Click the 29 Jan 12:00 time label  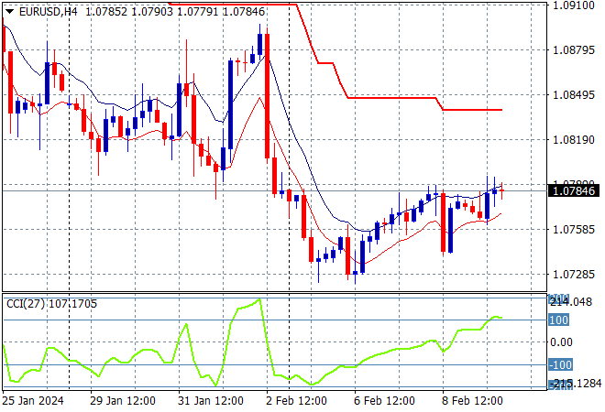123,401
